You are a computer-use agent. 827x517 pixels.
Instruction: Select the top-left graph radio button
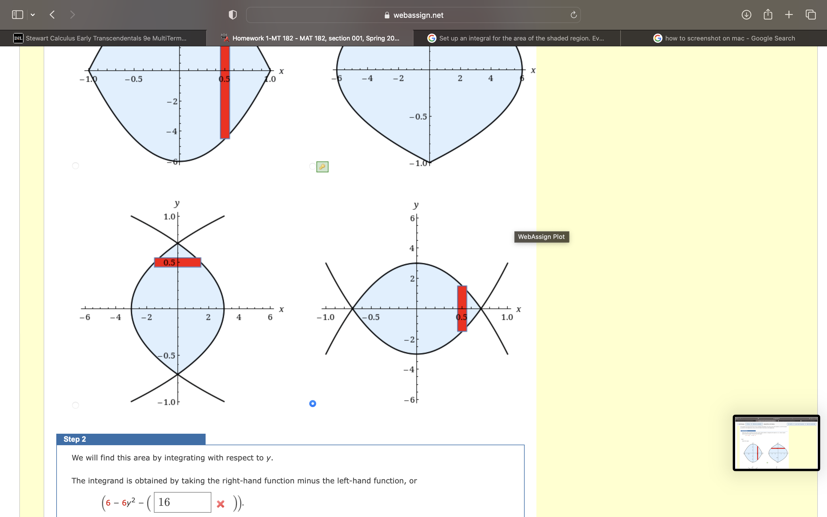pyautogui.click(x=76, y=166)
